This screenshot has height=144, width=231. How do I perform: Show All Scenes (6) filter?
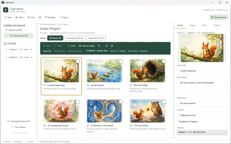pos(55,38)
